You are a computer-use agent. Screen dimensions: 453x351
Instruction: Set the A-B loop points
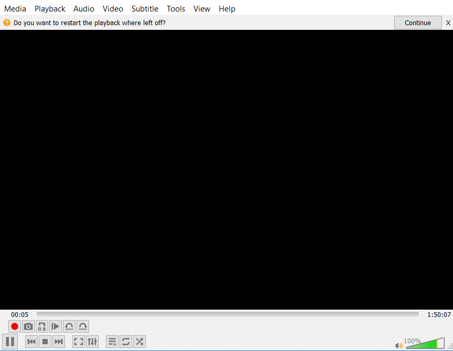pyautogui.click(x=42, y=326)
